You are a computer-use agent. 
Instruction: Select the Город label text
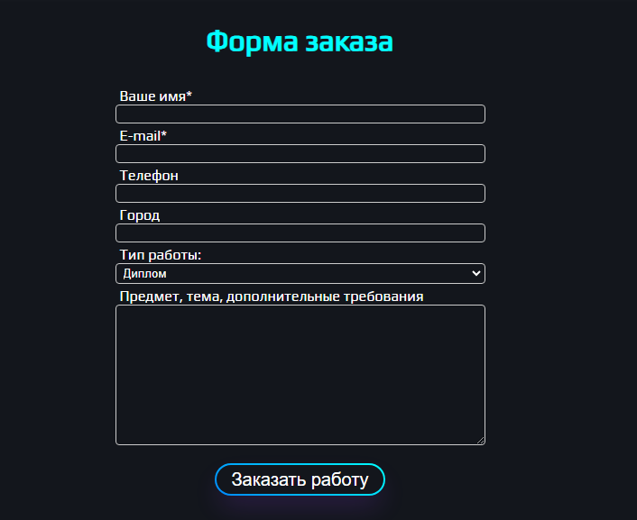[140, 214]
